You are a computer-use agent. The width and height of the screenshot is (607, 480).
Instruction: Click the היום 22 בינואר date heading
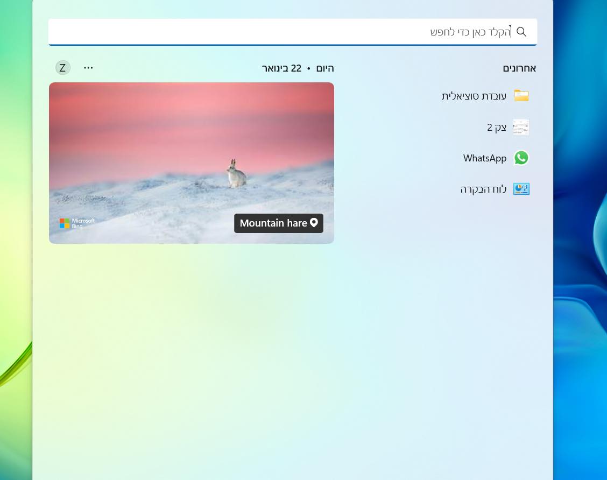click(x=298, y=68)
